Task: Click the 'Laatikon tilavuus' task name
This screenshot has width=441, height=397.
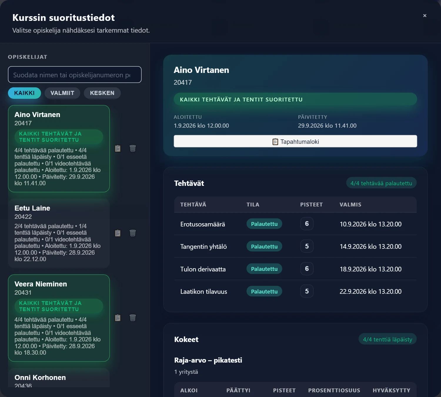Action: point(204,291)
